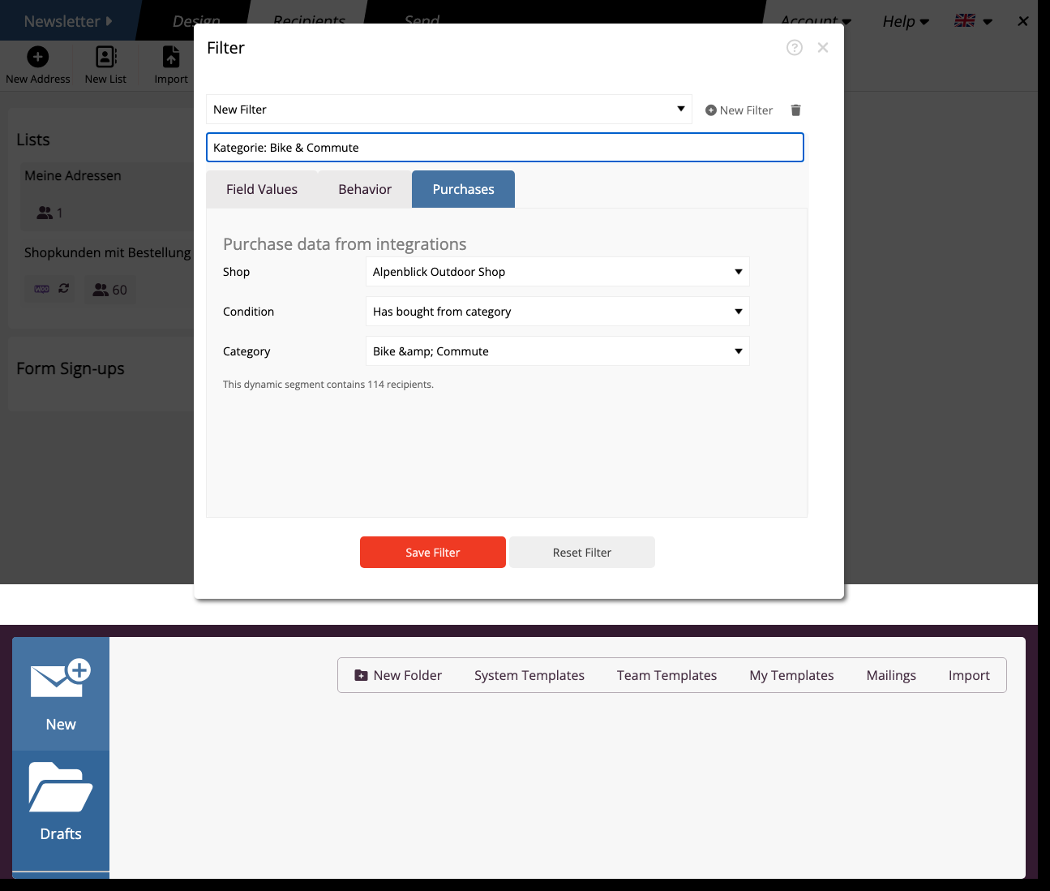Click the Reset Filter button
Screen dimensions: 1050x891
(582, 553)
